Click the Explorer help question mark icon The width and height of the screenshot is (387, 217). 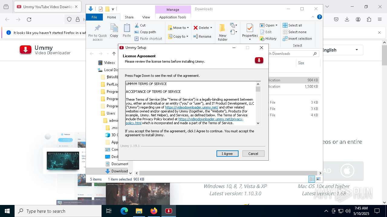(319, 17)
